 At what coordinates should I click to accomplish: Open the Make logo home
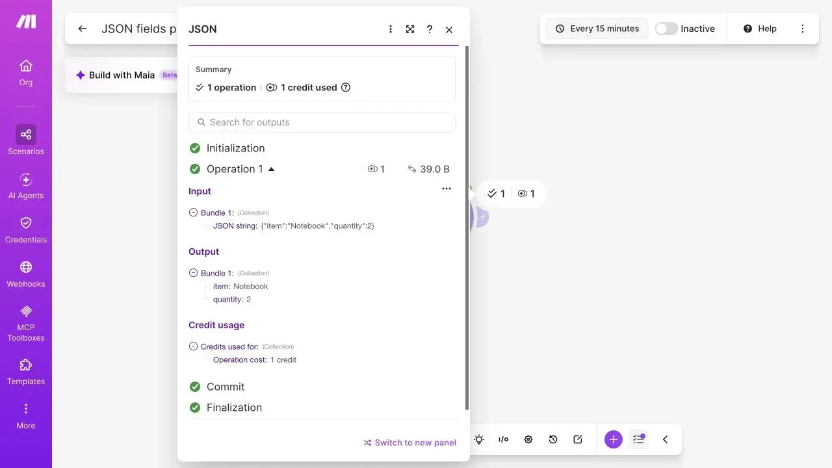tap(26, 21)
